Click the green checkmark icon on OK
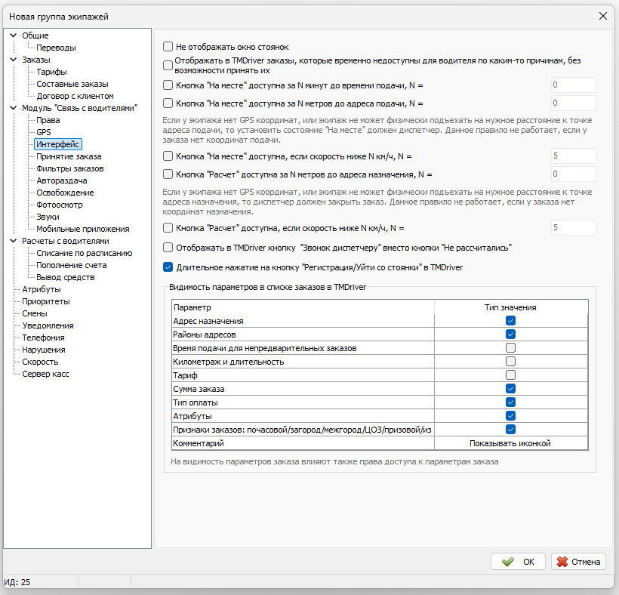Viewport: 619px width, 595px height. click(508, 562)
